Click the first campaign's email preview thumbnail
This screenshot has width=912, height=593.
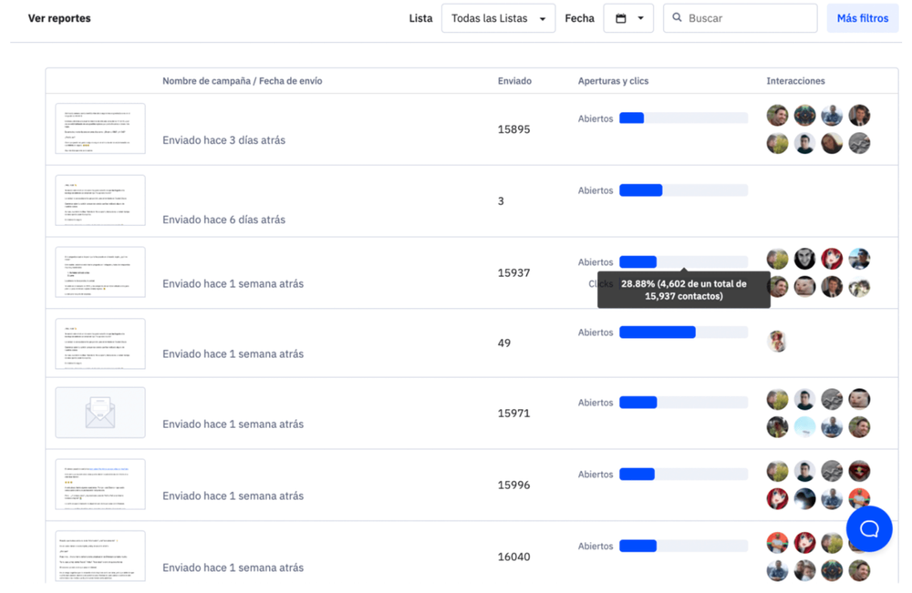[100, 128]
